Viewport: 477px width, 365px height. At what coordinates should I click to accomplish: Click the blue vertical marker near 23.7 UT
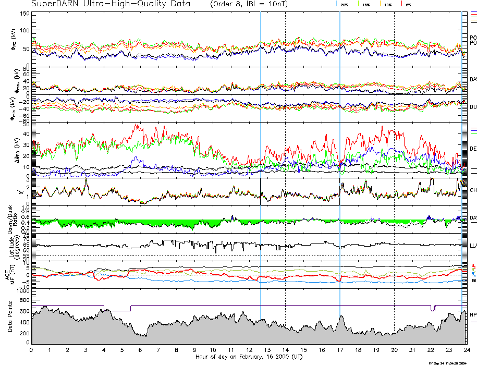tap(461, 156)
